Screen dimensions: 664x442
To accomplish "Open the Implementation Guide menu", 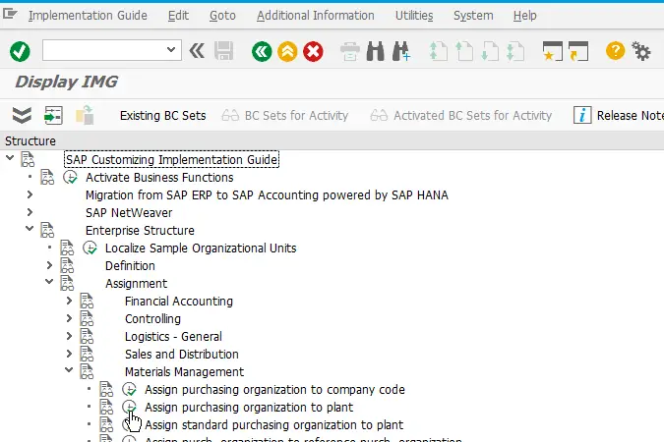I will [x=88, y=16].
